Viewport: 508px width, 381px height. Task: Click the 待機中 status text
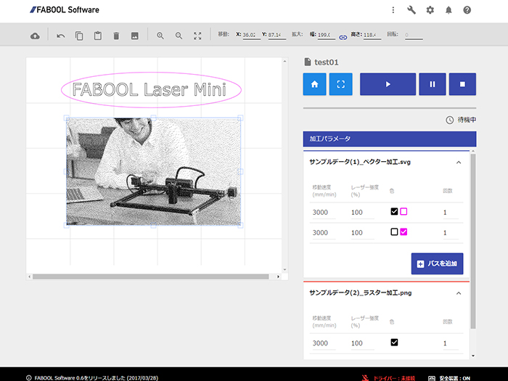click(467, 120)
